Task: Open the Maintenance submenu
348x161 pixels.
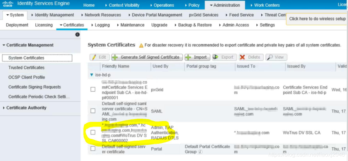Action: click(x=131, y=25)
